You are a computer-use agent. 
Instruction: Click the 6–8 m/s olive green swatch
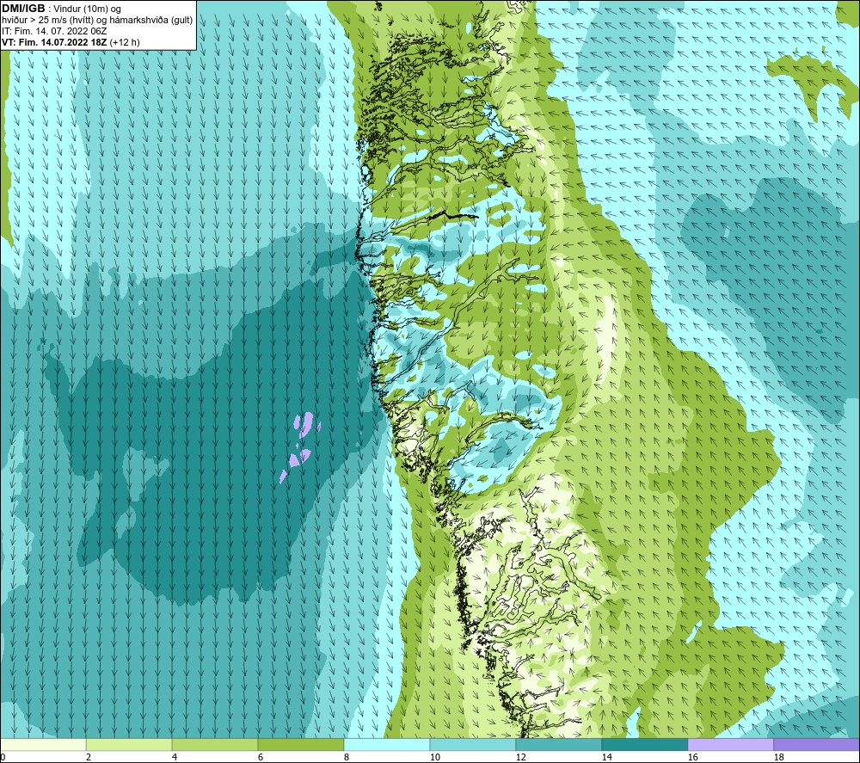pyautogui.click(x=300, y=744)
